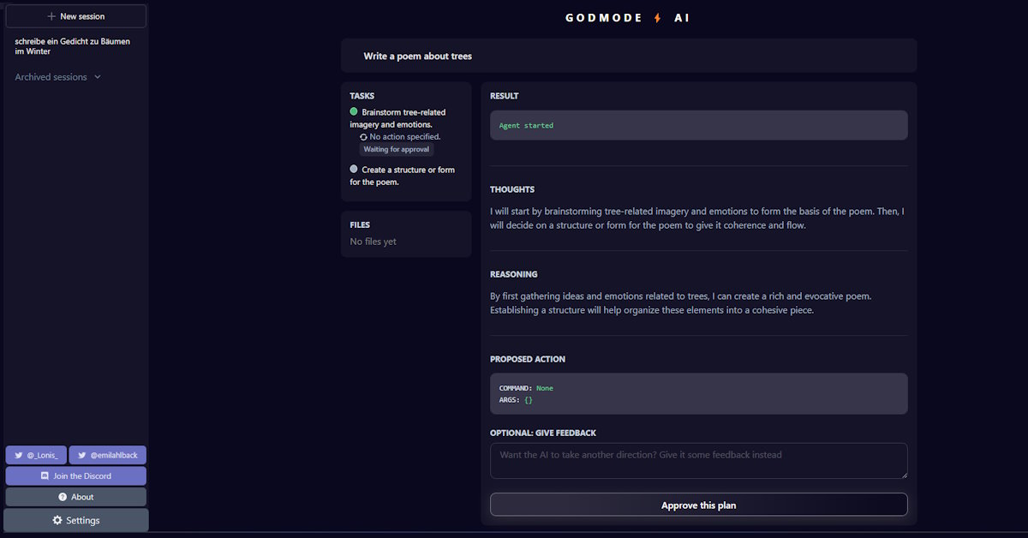Expand the Archived sessions list
The height and width of the screenshot is (538, 1028).
pos(57,77)
